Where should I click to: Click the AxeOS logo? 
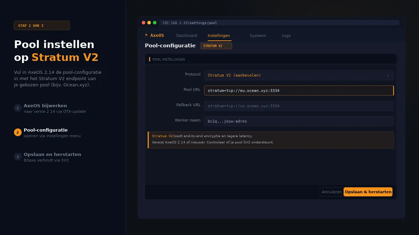point(154,36)
